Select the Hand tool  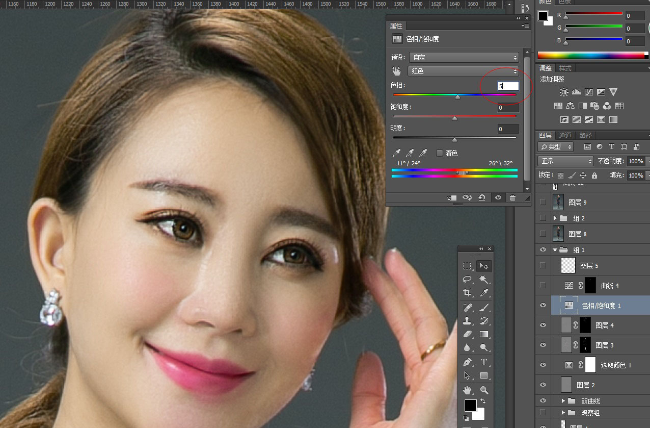point(467,390)
